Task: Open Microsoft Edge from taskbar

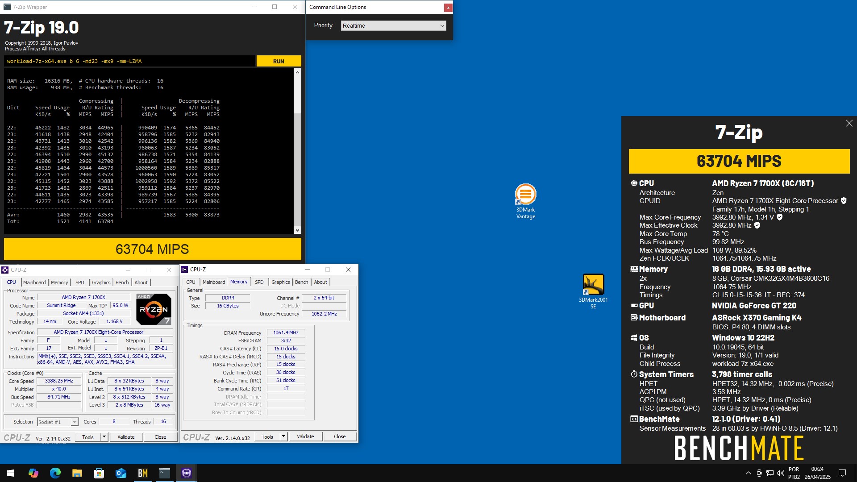Action: (55, 473)
